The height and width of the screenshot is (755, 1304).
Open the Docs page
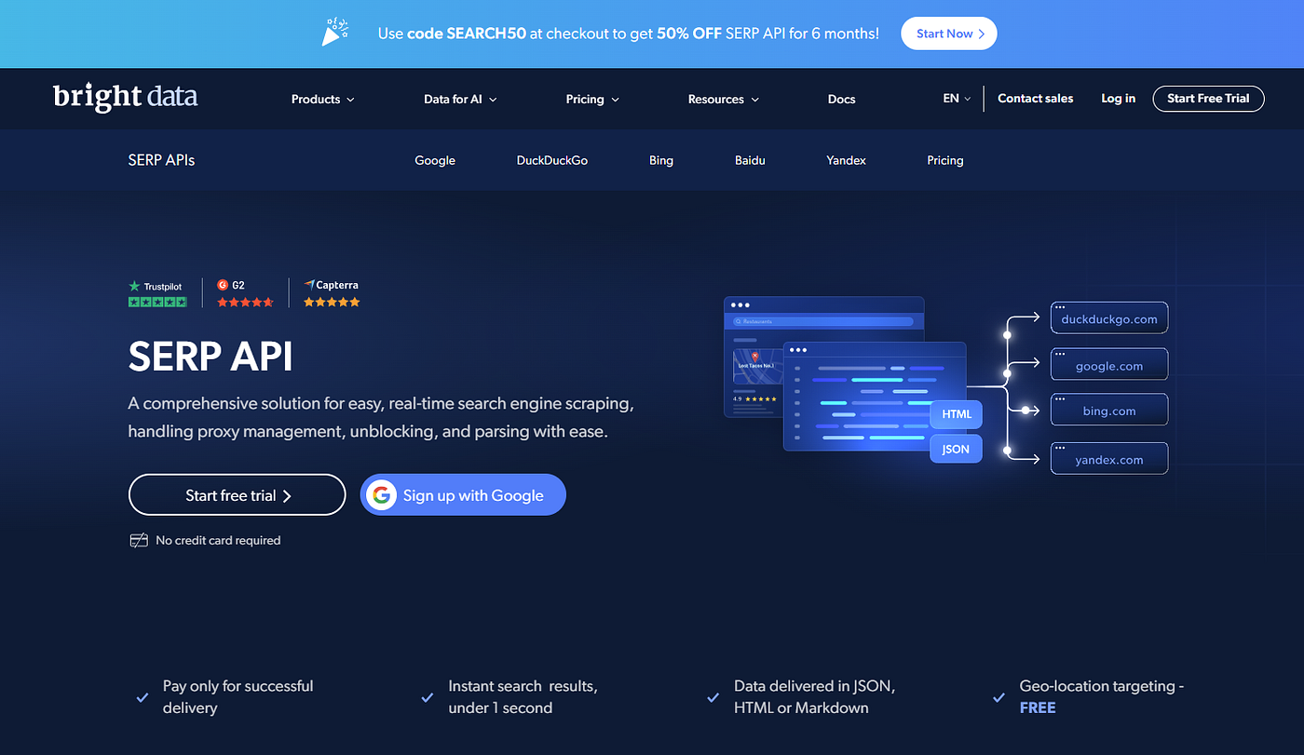[x=841, y=99]
